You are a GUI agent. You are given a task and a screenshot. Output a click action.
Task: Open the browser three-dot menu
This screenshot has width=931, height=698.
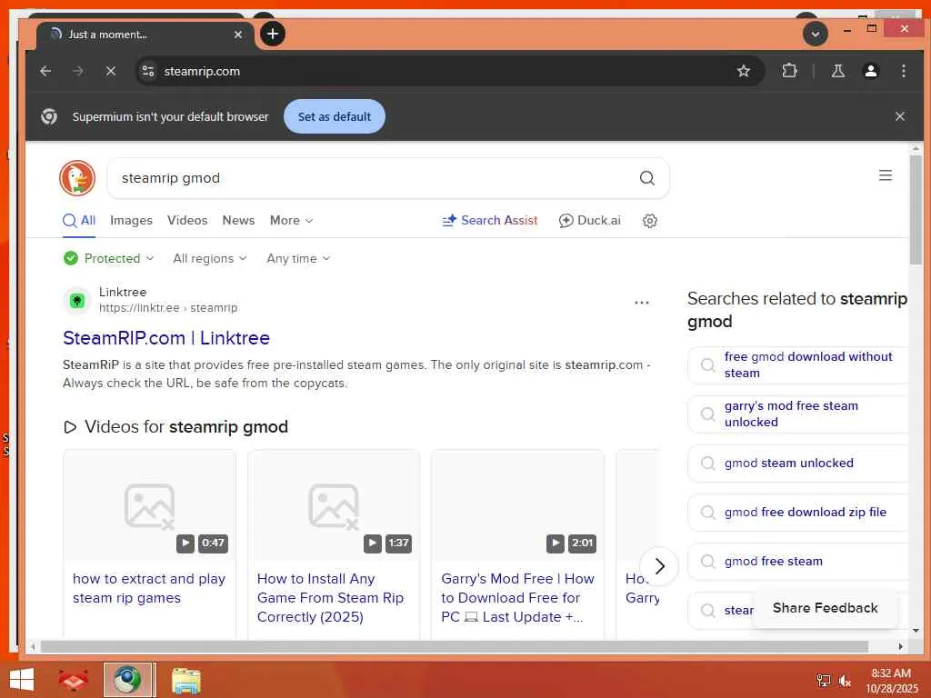903,71
